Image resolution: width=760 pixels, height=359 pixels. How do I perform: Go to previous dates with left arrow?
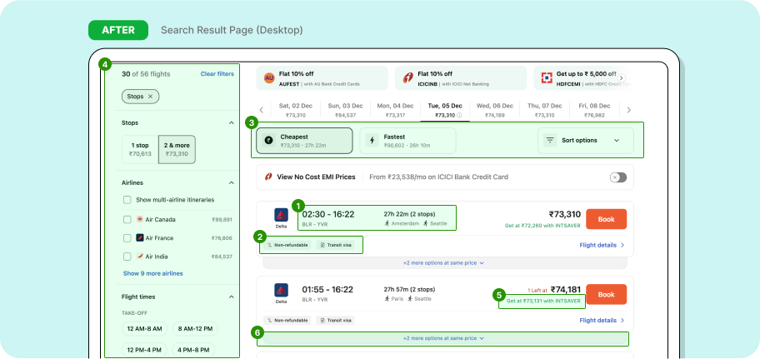[262, 110]
